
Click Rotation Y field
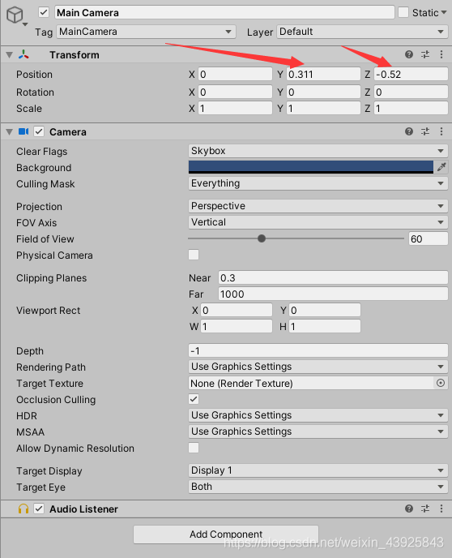click(323, 92)
